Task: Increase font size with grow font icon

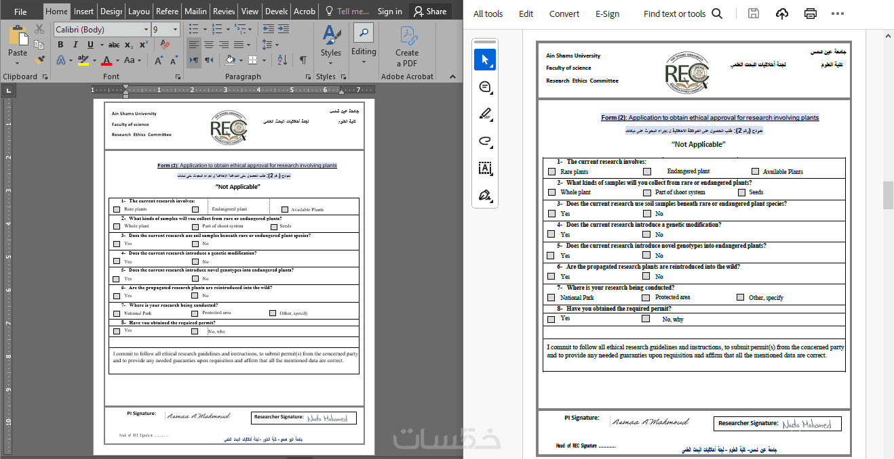Action: (158, 60)
